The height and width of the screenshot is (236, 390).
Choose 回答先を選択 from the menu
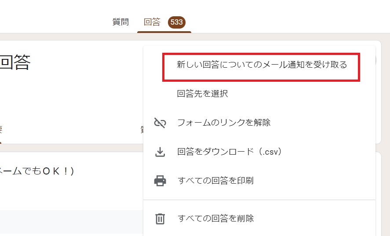point(202,94)
